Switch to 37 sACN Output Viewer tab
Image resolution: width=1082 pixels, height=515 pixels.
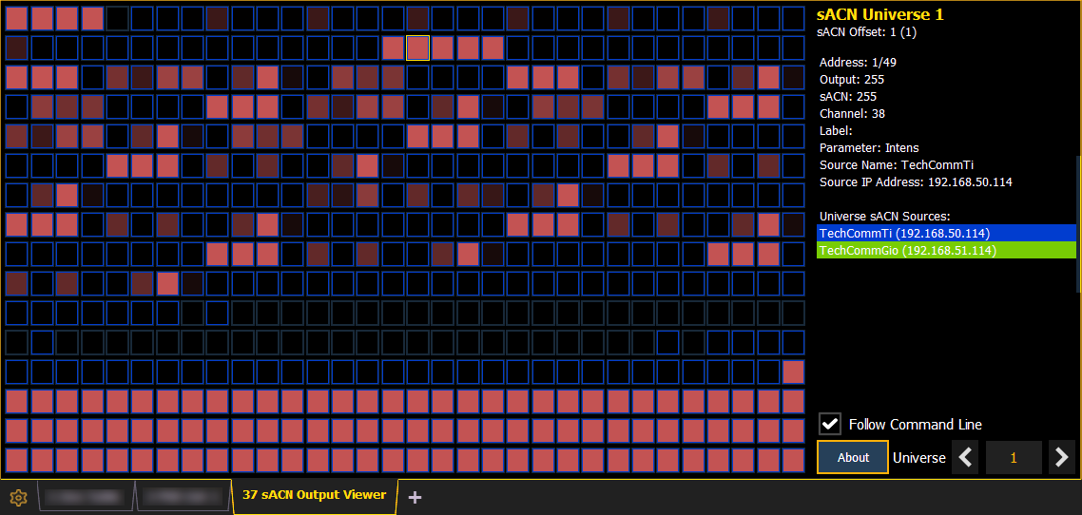[314, 495]
